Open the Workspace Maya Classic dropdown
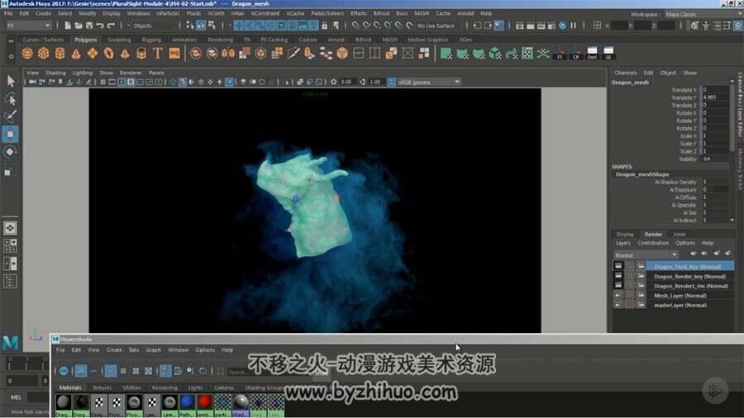Screen dimensions: 744x418 [x=703, y=14]
